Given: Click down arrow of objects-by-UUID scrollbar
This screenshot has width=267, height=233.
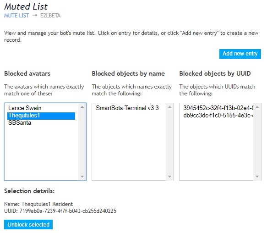Looking at the screenshot, I should coord(257,177).
